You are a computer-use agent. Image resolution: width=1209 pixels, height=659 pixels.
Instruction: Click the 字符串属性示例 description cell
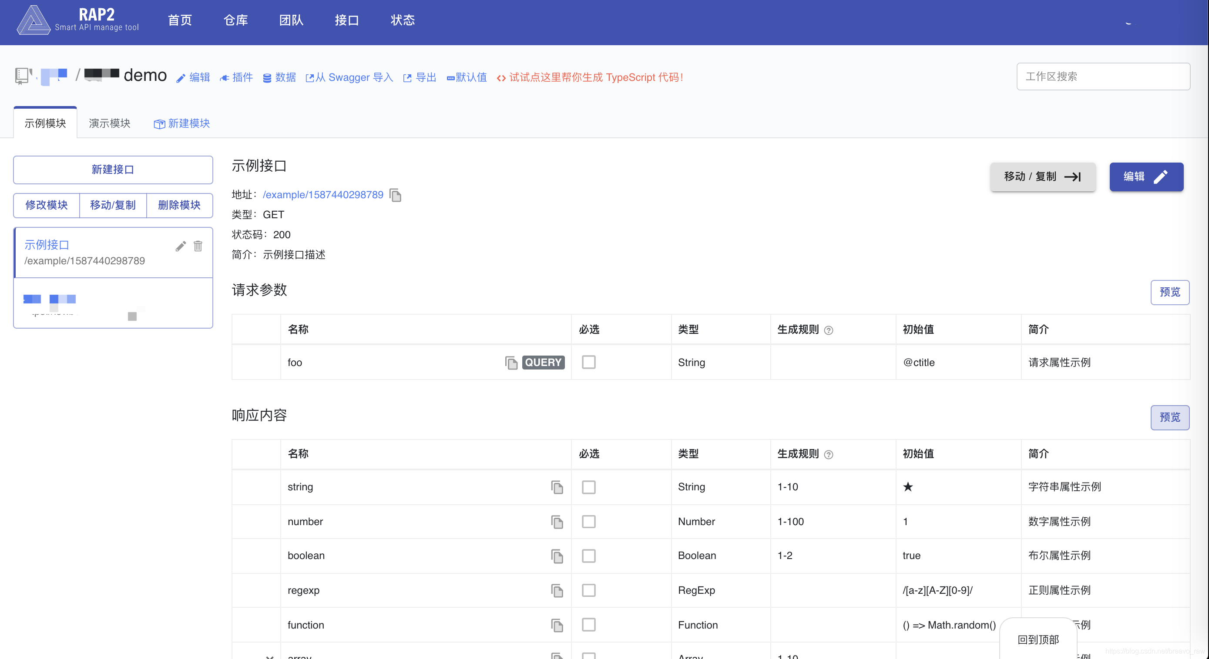point(1105,487)
